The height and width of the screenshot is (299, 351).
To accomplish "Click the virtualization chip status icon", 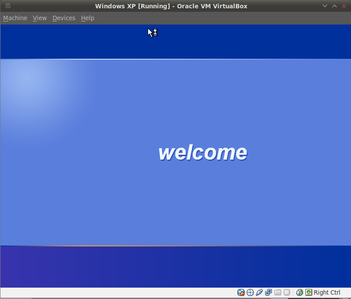I will (287, 292).
